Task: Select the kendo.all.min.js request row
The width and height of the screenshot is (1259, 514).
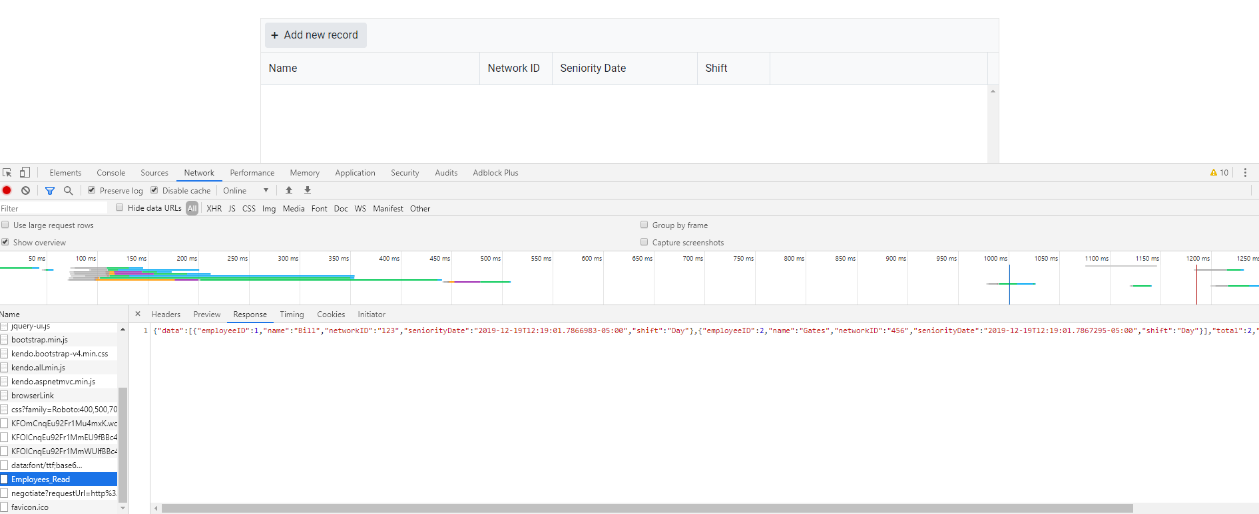Action: click(x=59, y=368)
